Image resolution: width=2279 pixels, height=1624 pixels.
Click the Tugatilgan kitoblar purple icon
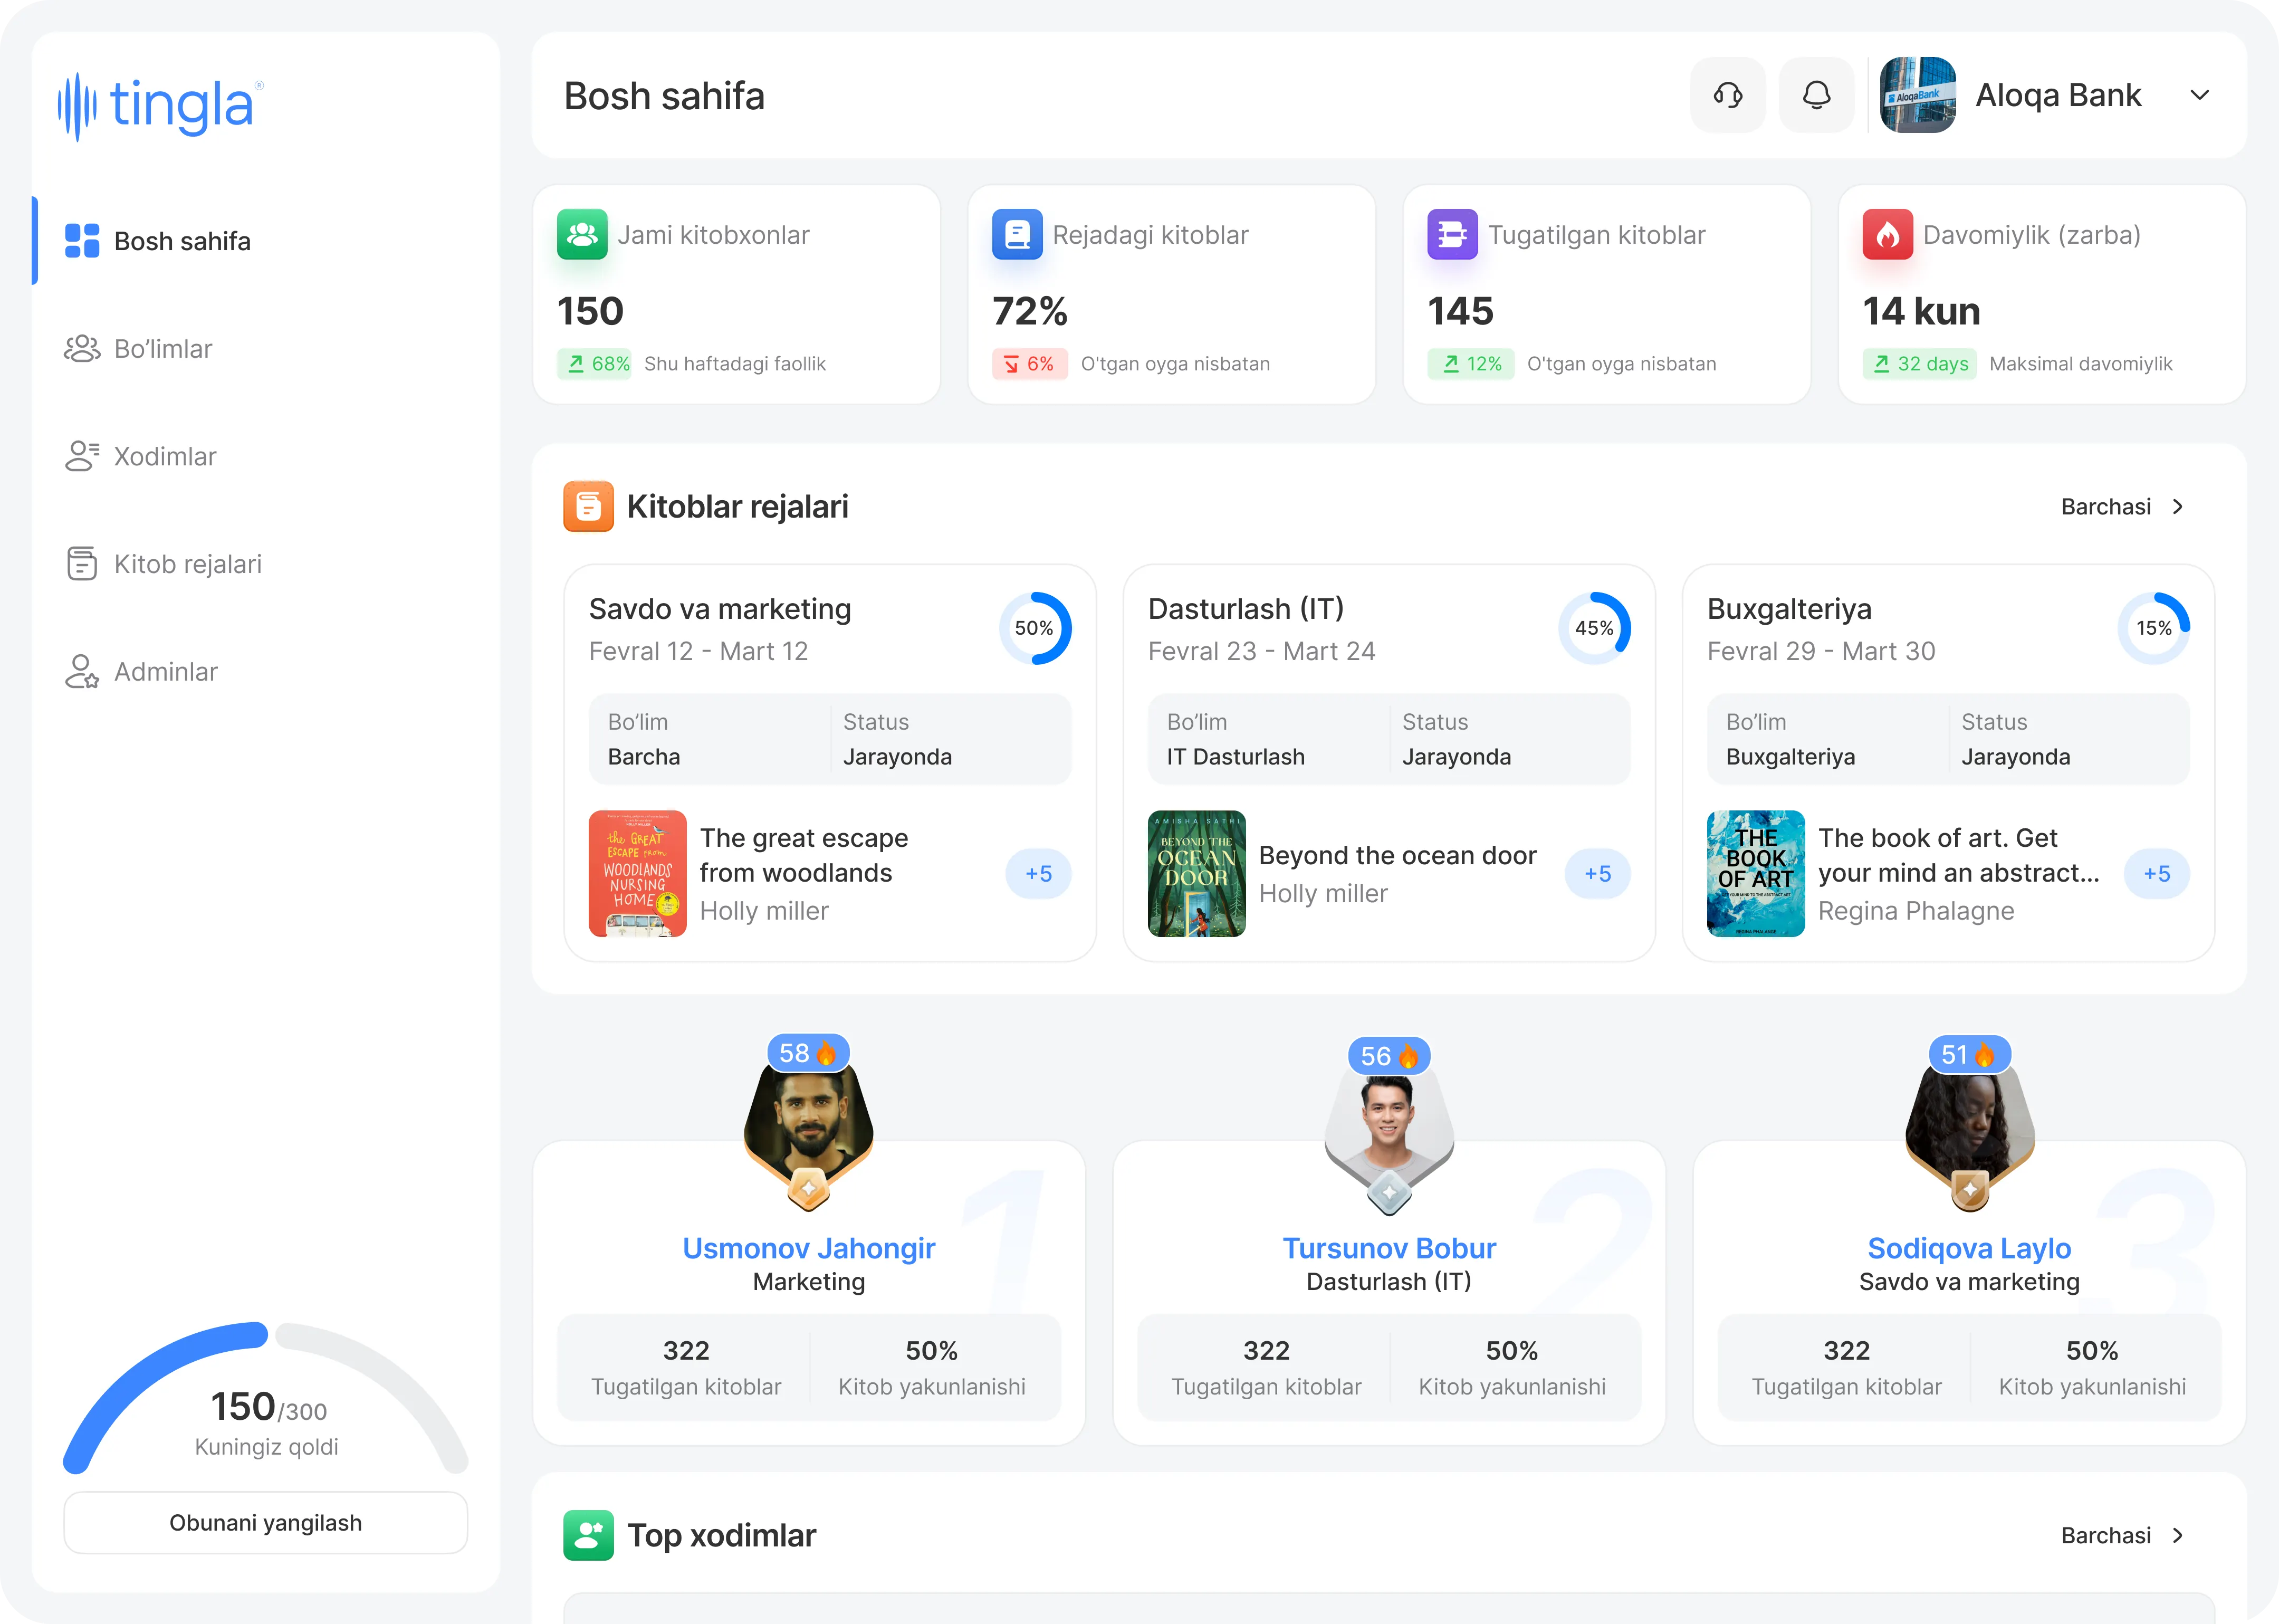1451,234
